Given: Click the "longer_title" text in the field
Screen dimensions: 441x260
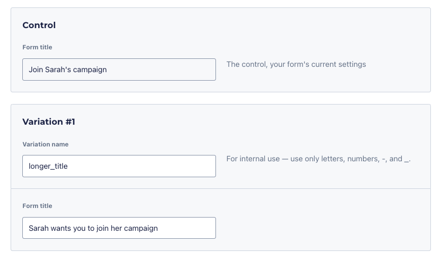Looking at the screenshot, I should [48, 166].
